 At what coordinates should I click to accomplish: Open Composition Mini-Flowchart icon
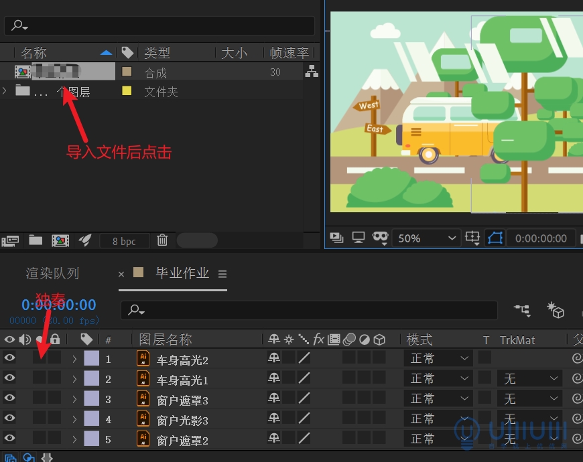[x=523, y=310]
